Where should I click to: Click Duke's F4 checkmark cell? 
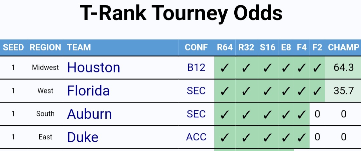point(302,137)
